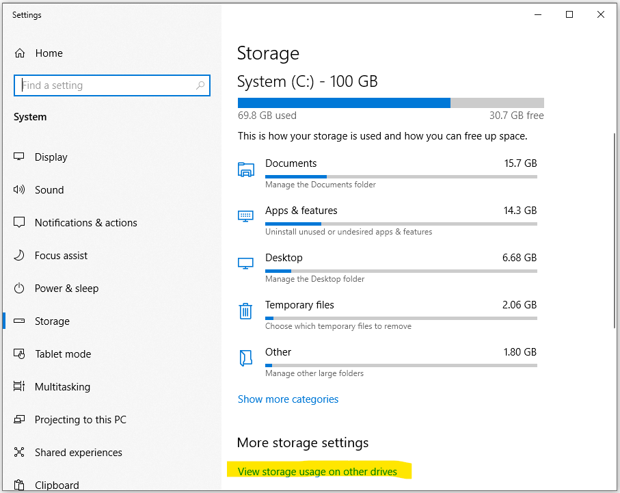View storage usage on other drives
Image resolution: width=620 pixels, height=493 pixels.
(x=317, y=472)
